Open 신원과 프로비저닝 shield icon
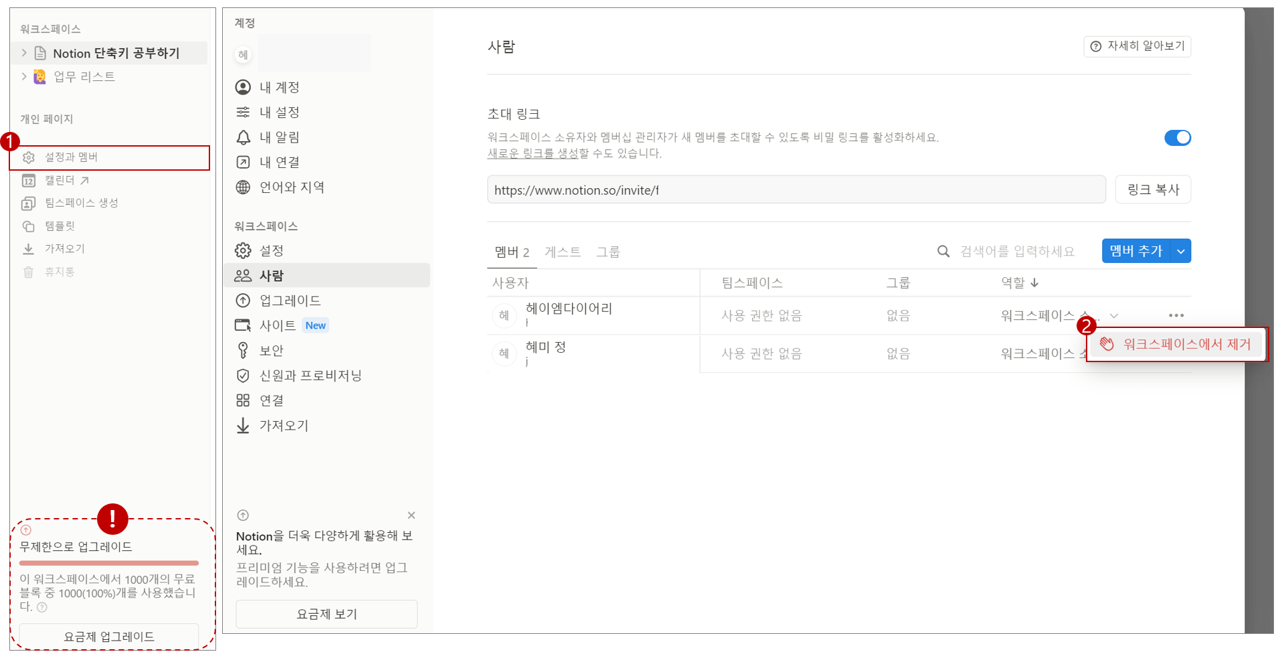 (x=243, y=376)
